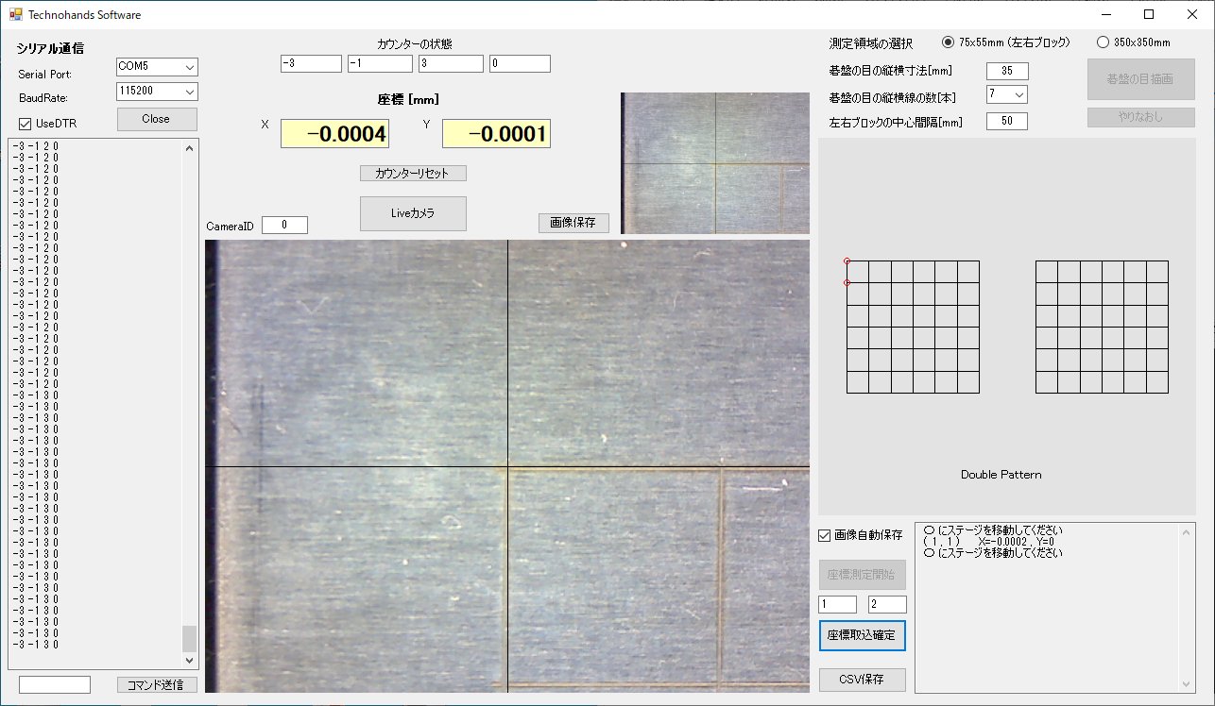Click the serial log scrollbar up arrow
This screenshot has width=1215, height=706.
pyautogui.click(x=190, y=148)
